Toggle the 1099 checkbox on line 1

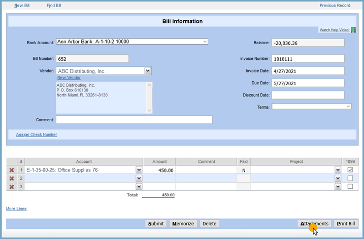click(350, 169)
